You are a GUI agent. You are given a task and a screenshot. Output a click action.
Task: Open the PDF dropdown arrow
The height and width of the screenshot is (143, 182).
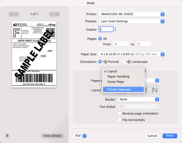click(x=85, y=136)
